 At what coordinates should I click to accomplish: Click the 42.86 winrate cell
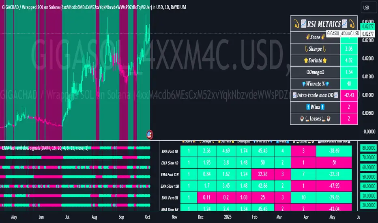tap(263, 186)
